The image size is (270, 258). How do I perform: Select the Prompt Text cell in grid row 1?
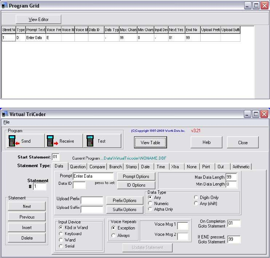35,38
